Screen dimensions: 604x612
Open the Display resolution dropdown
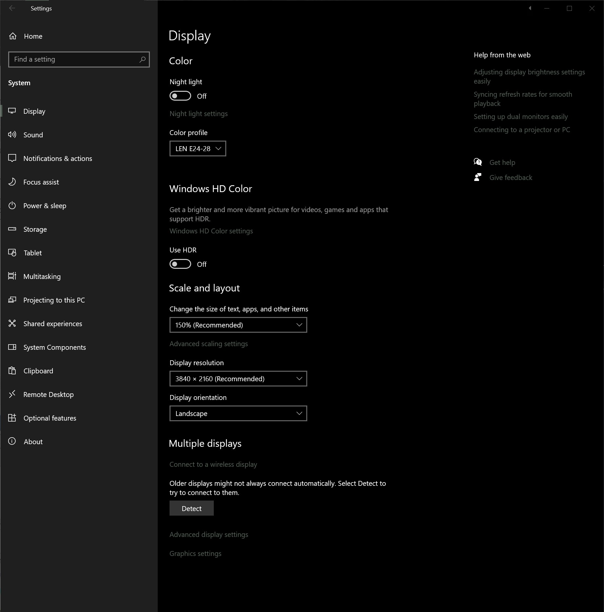pyautogui.click(x=238, y=379)
